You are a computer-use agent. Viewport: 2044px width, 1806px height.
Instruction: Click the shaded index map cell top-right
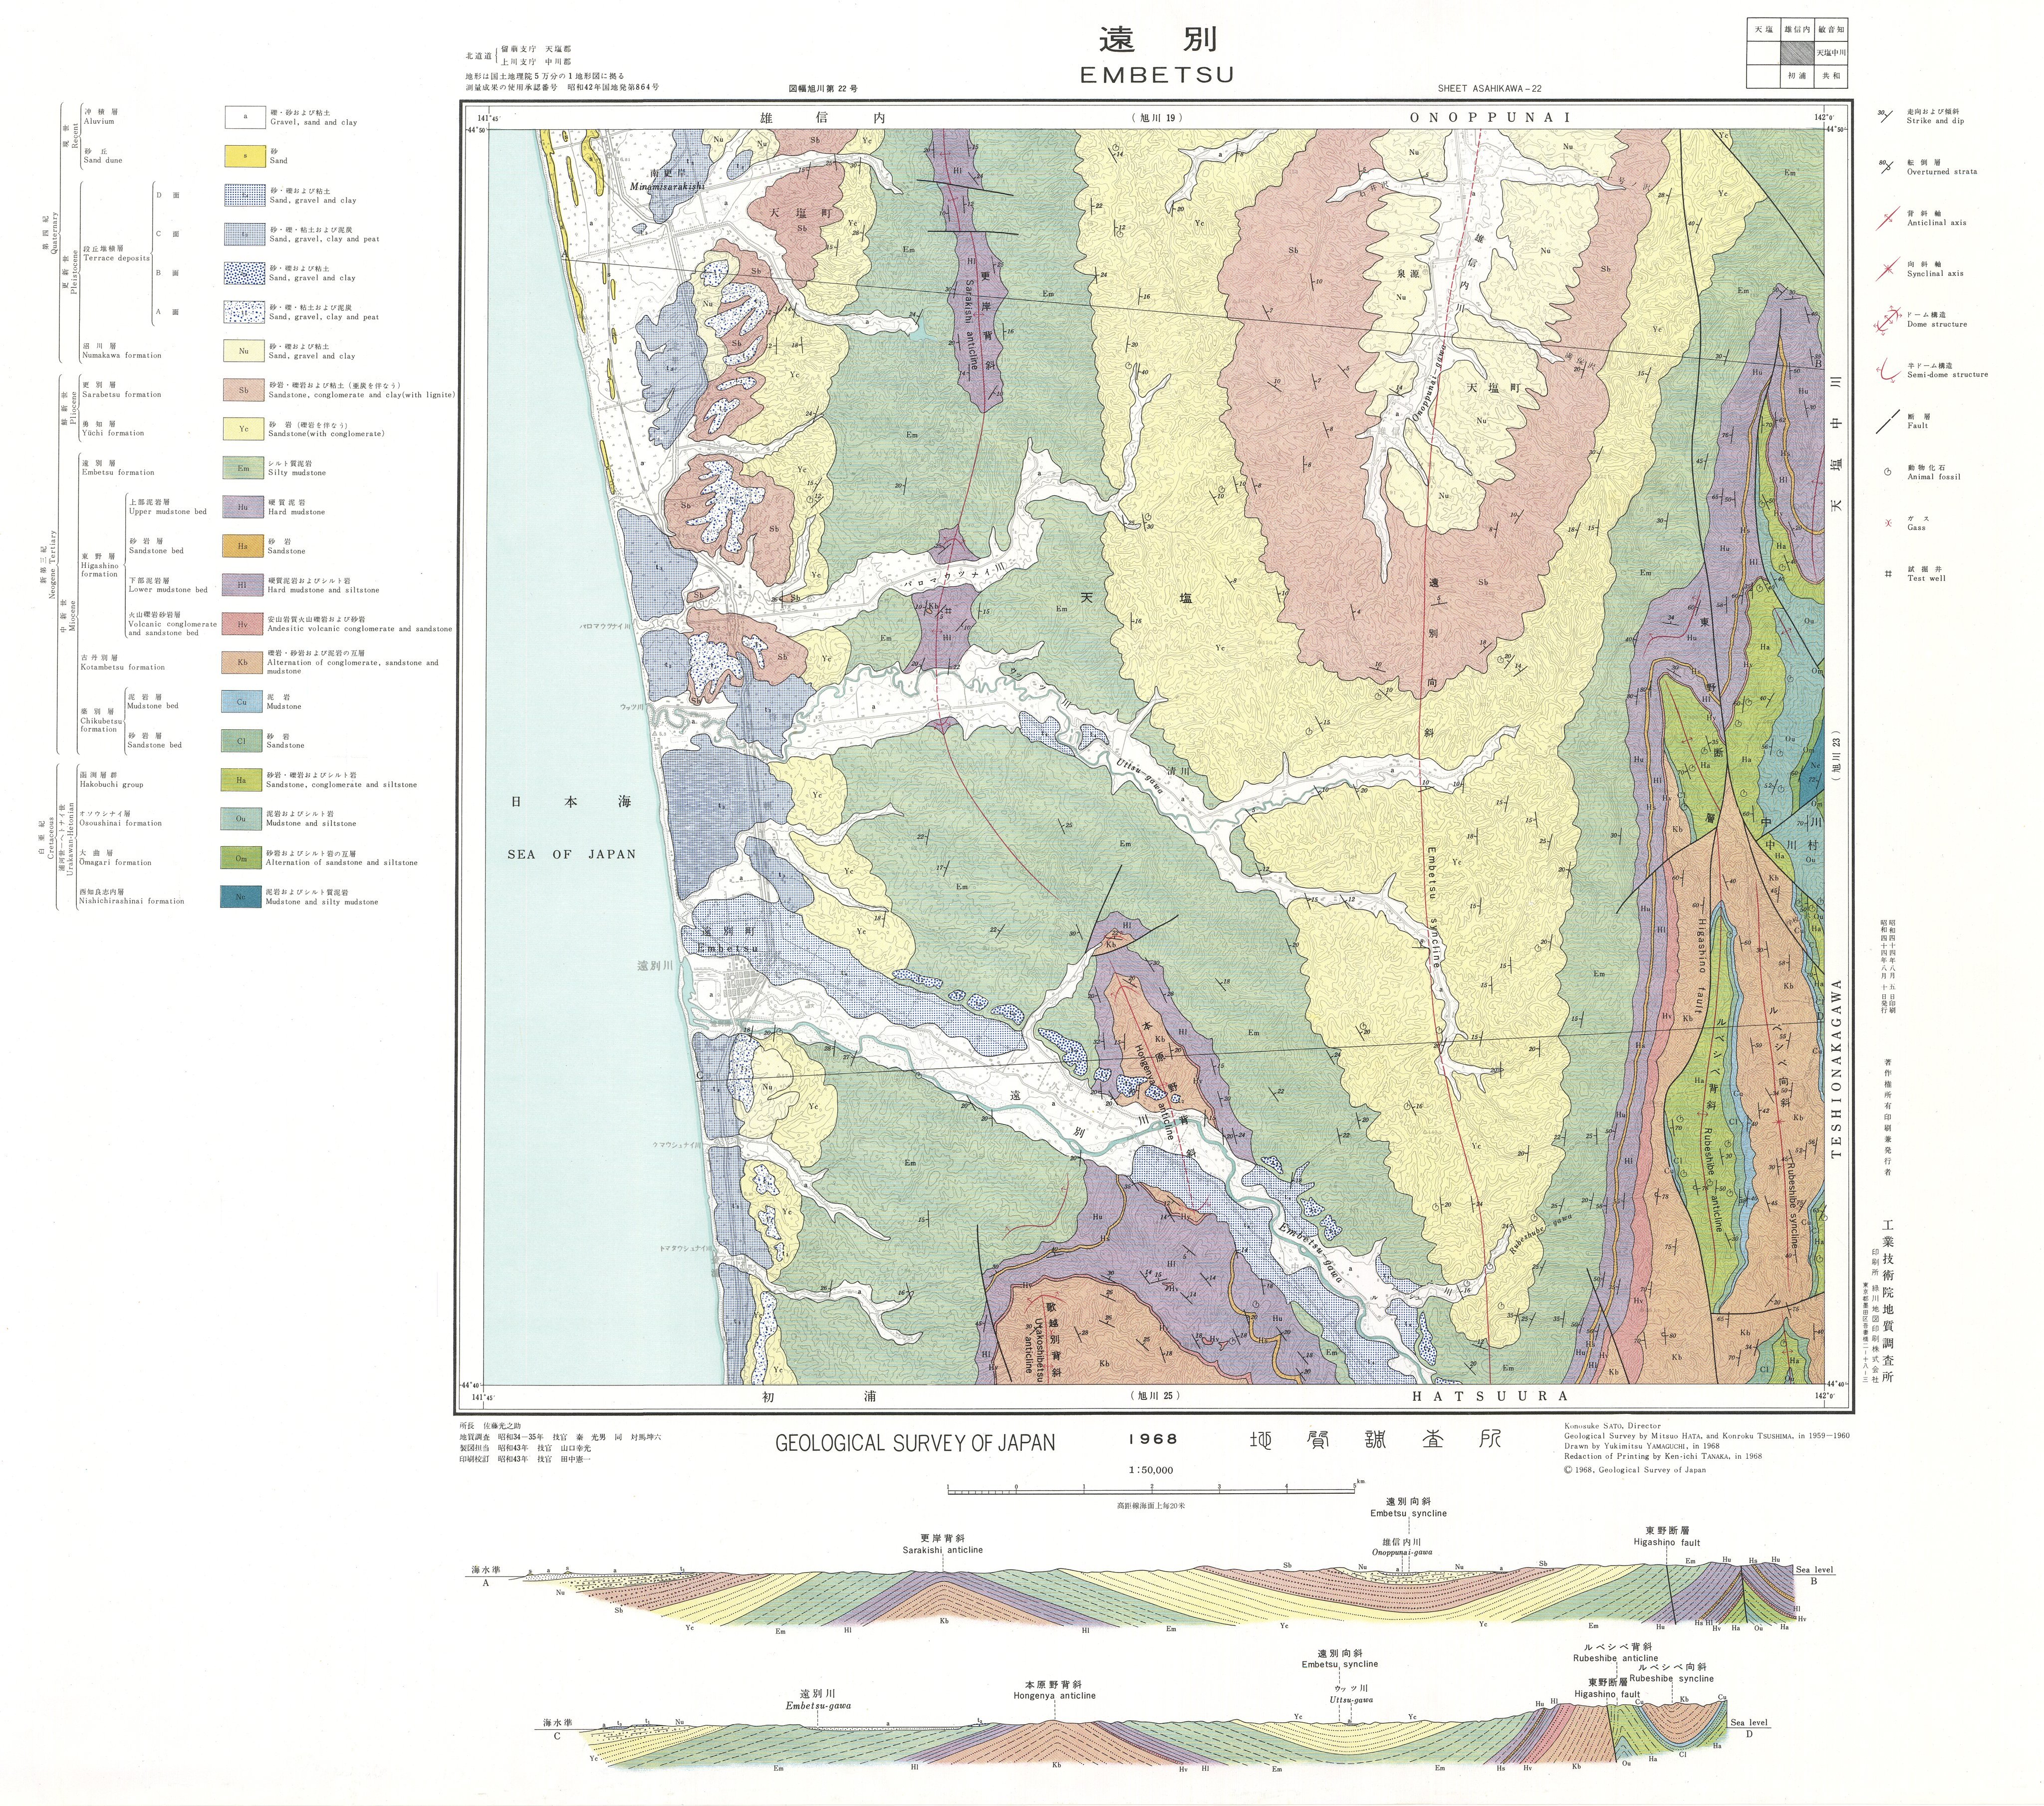pyautogui.click(x=1798, y=52)
